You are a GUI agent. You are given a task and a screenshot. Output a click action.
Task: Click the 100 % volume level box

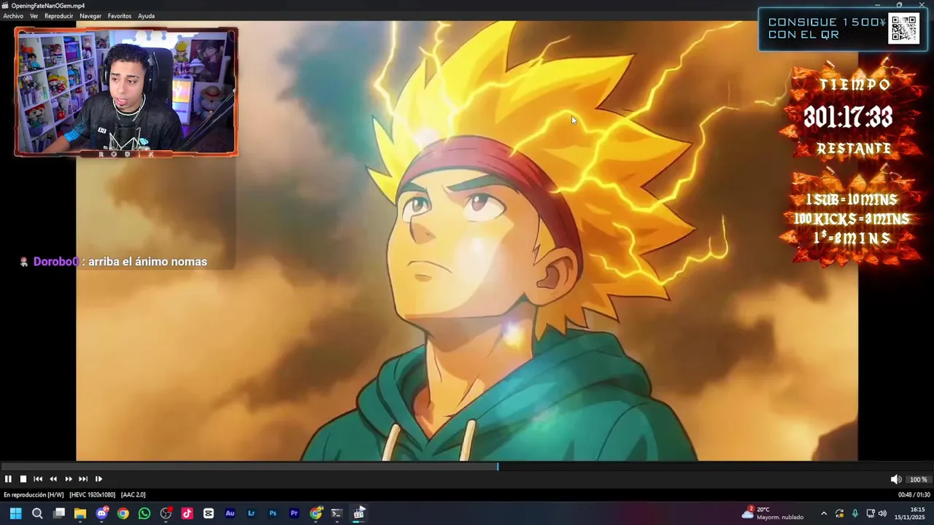tap(918, 480)
